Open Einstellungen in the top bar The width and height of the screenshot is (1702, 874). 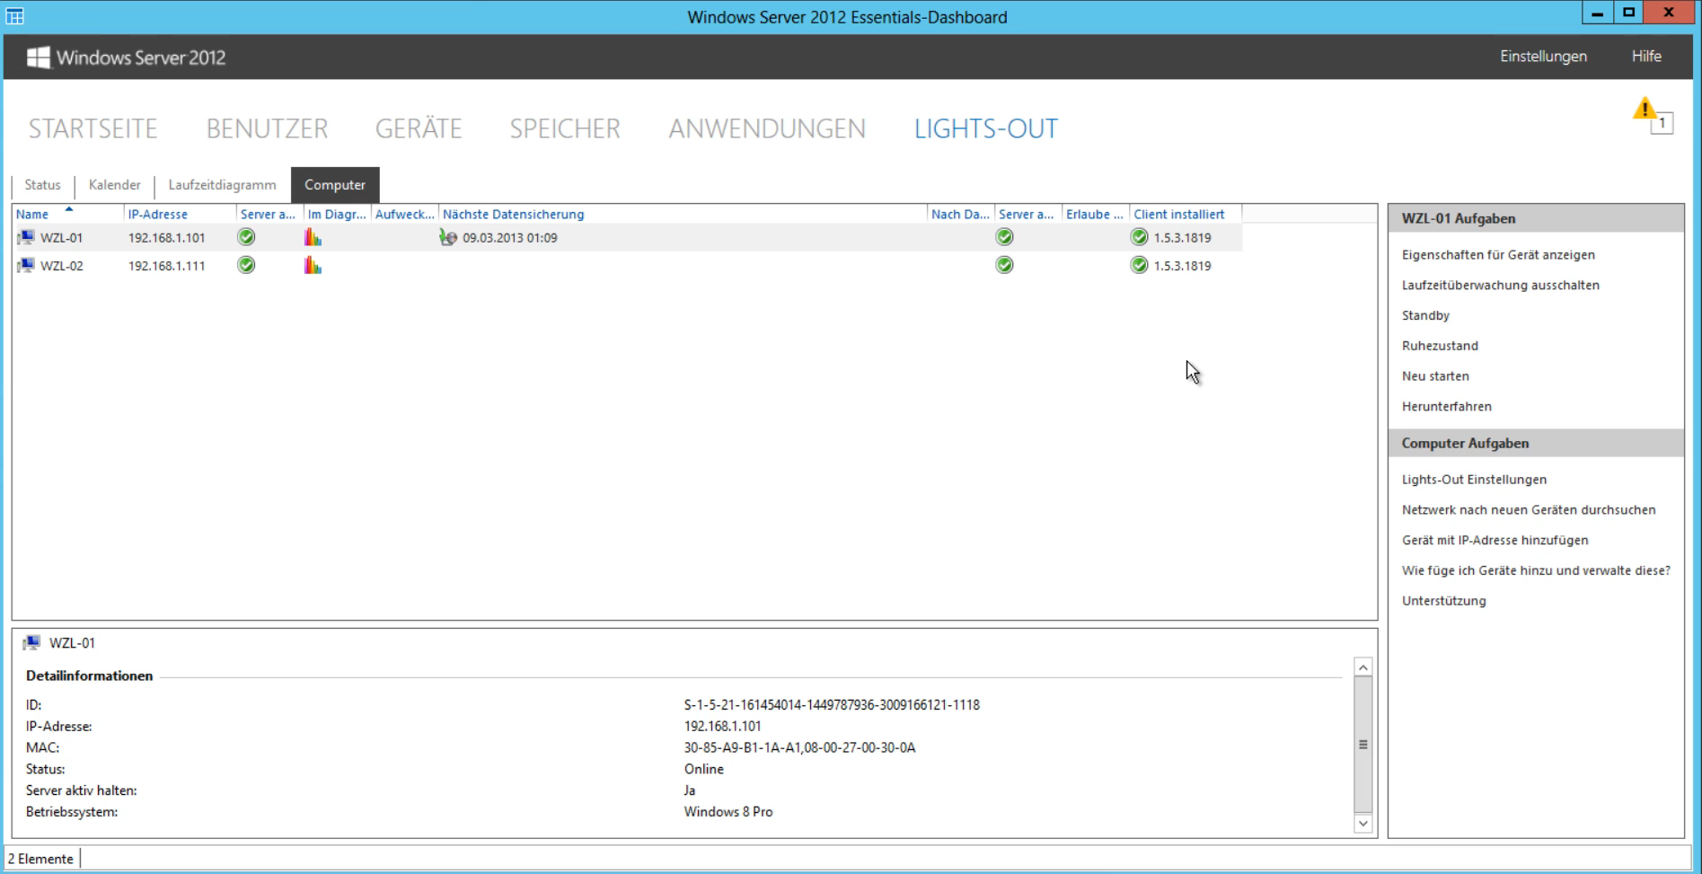coord(1542,57)
